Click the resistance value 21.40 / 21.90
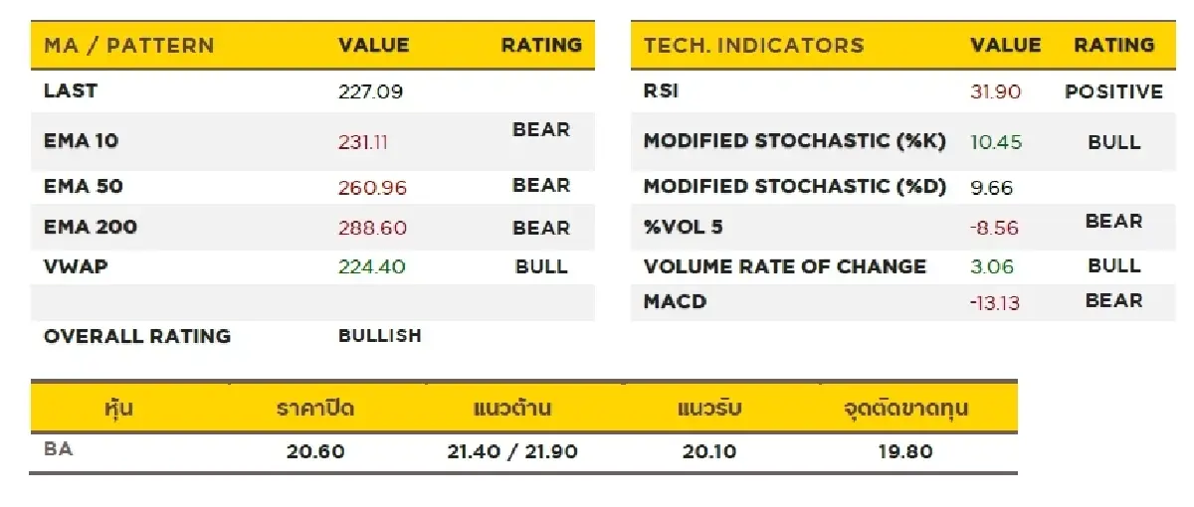The height and width of the screenshot is (507, 1194). click(x=512, y=451)
